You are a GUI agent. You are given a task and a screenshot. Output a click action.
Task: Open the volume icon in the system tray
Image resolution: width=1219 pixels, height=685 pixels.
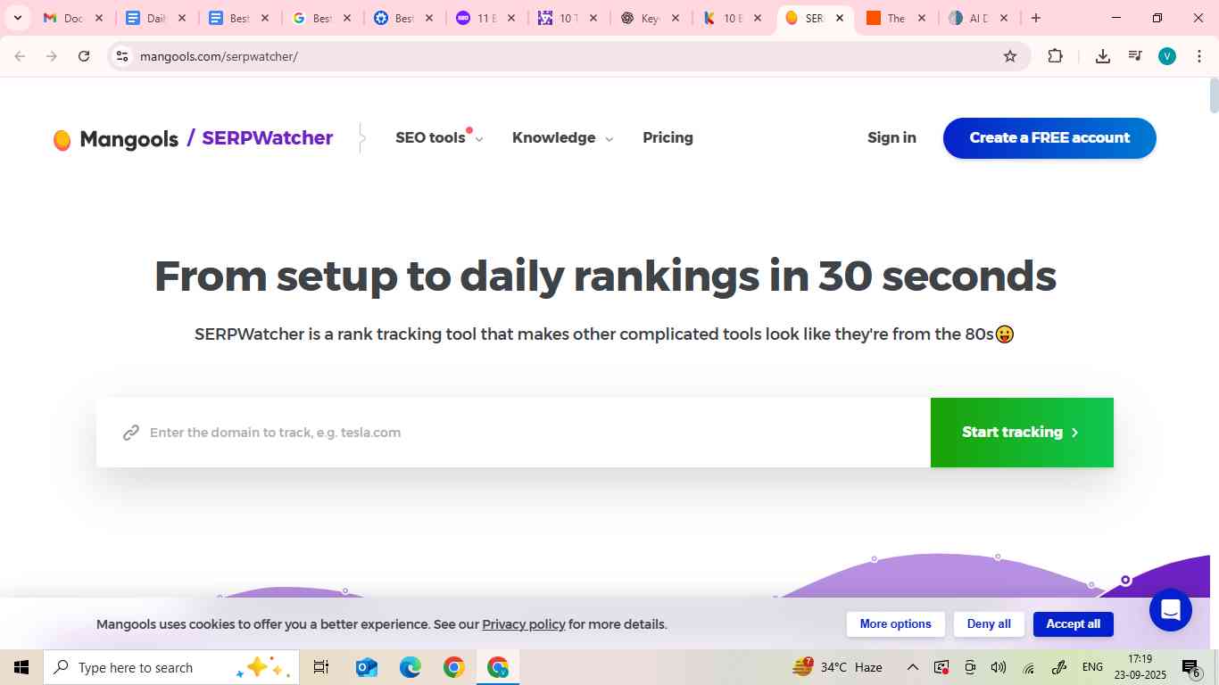coord(999,667)
